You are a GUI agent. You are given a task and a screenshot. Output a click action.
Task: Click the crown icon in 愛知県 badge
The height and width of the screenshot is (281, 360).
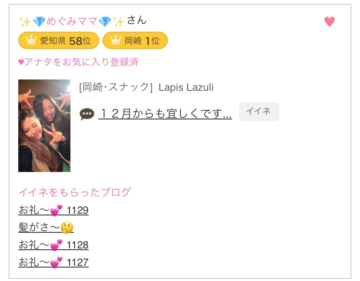[x=31, y=40]
